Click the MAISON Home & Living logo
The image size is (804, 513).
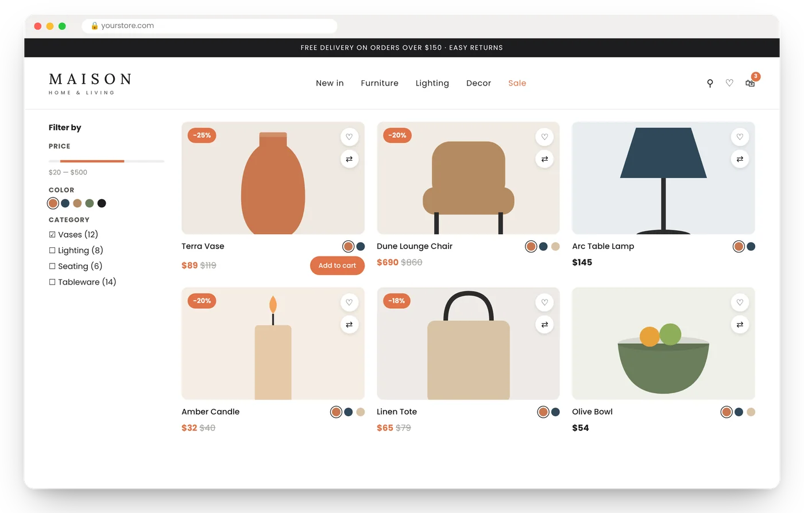pyautogui.click(x=90, y=83)
